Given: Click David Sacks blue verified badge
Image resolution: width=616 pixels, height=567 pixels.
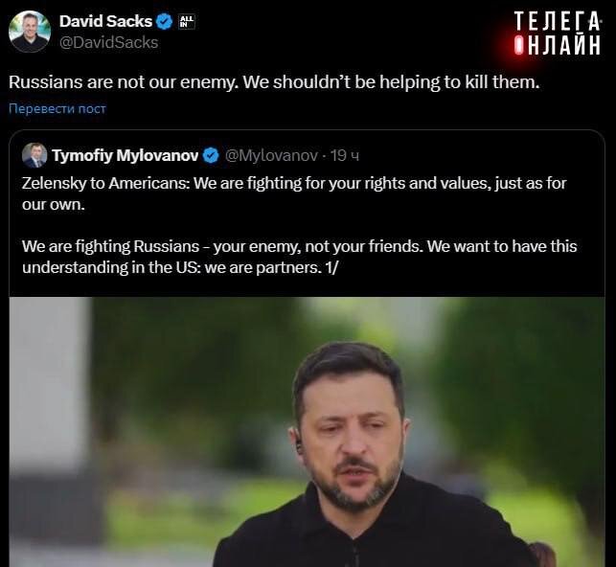Looking at the screenshot, I should 165,21.
